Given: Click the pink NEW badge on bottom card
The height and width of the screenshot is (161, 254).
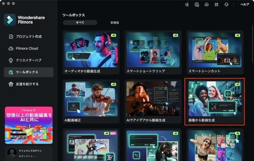Looking at the screenshot, I should 113,134.
